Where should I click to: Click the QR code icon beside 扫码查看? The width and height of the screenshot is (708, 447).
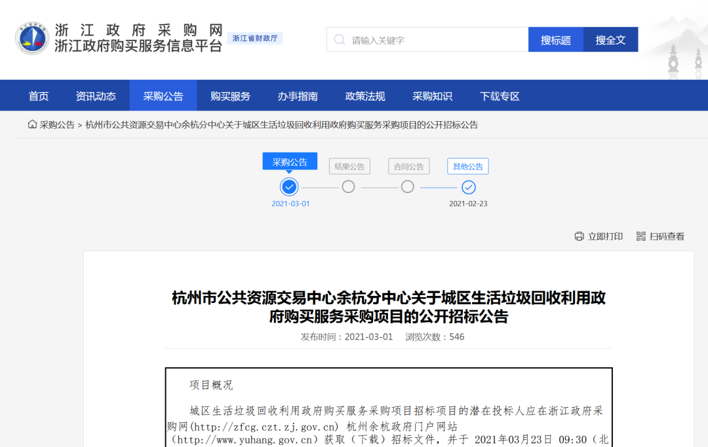click(640, 236)
